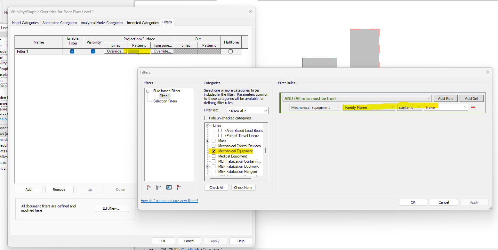This screenshot has height=250, width=498.
Task: Create a new filter using the new document icon
Action: click(149, 187)
